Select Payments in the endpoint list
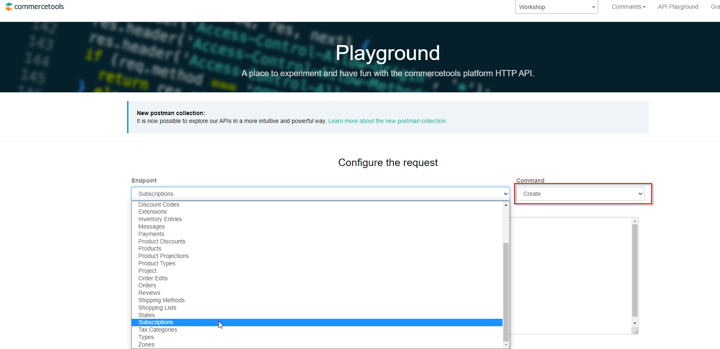This screenshot has height=349, width=720. coord(151,234)
